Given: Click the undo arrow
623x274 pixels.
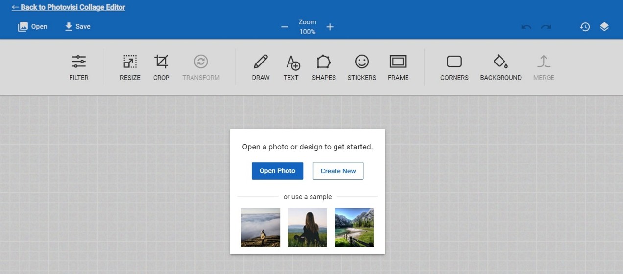Looking at the screenshot, I should (527, 27).
